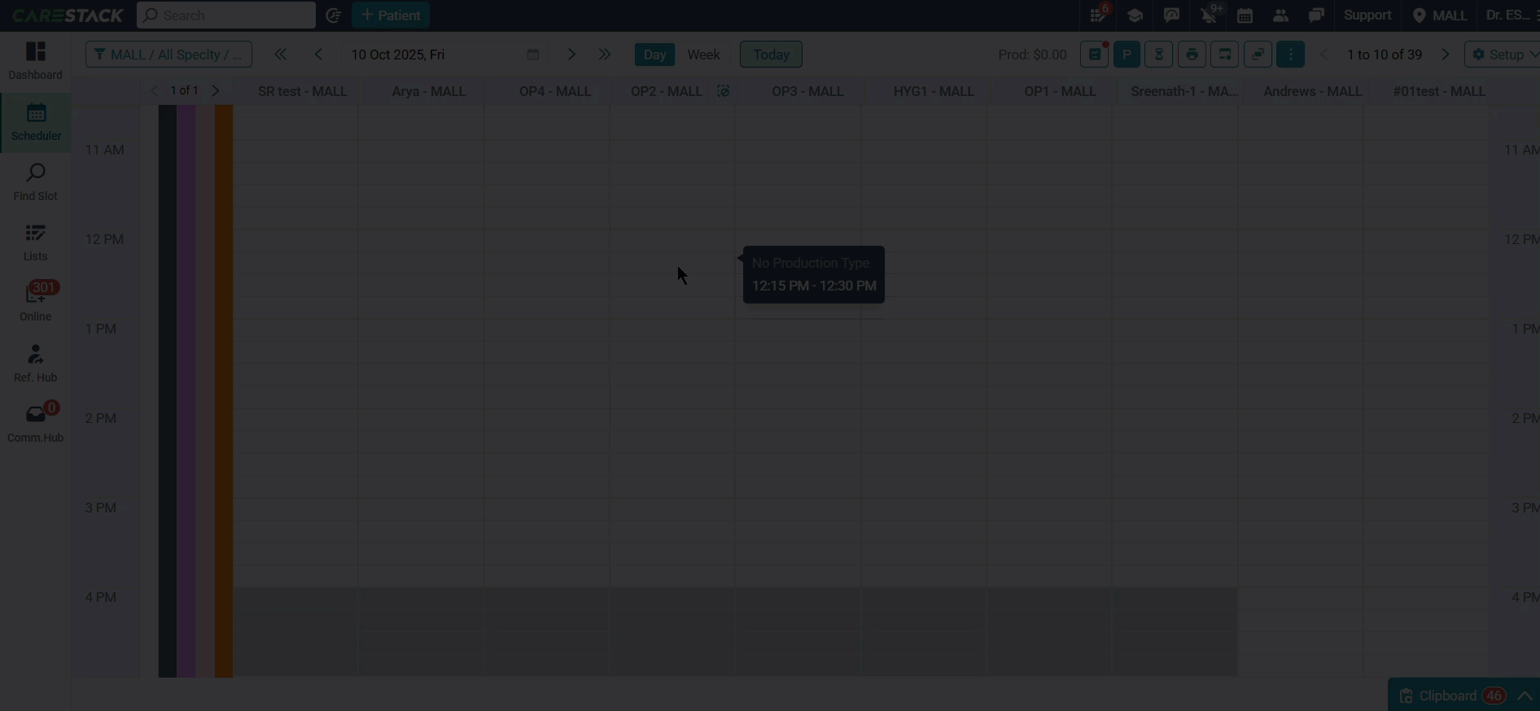The image size is (1540, 711).
Task: Open Find Slot in the sidebar
Action: (36, 182)
